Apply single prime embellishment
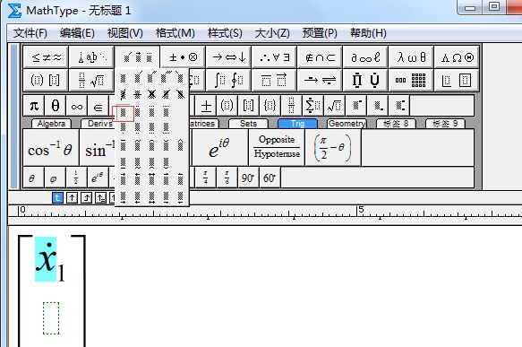Screen dimensions: 522x347 [x=138, y=78]
